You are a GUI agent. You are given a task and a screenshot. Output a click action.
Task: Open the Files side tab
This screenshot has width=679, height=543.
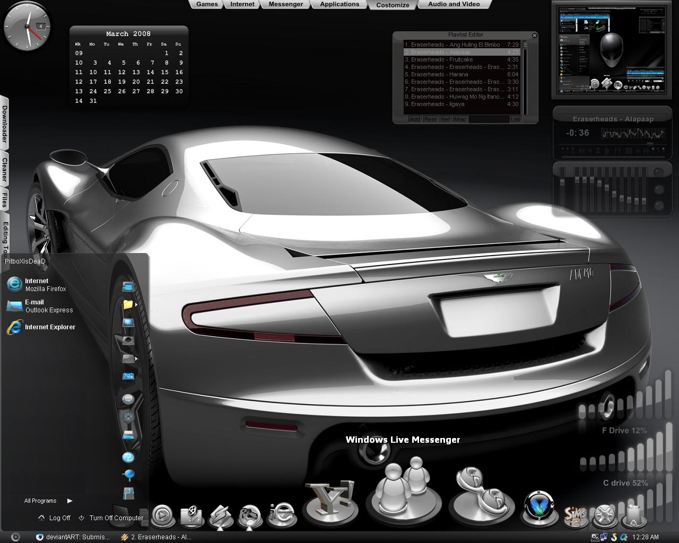click(x=4, y=200)
